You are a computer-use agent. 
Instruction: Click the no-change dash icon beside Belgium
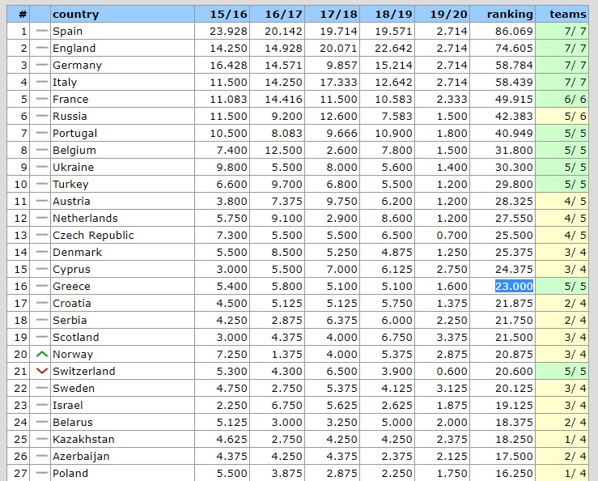coord(42,150)
